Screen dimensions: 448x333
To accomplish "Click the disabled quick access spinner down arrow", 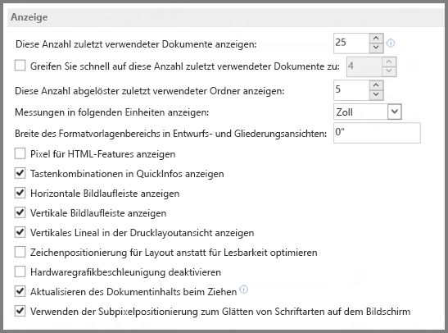I will tap(388, 71).
